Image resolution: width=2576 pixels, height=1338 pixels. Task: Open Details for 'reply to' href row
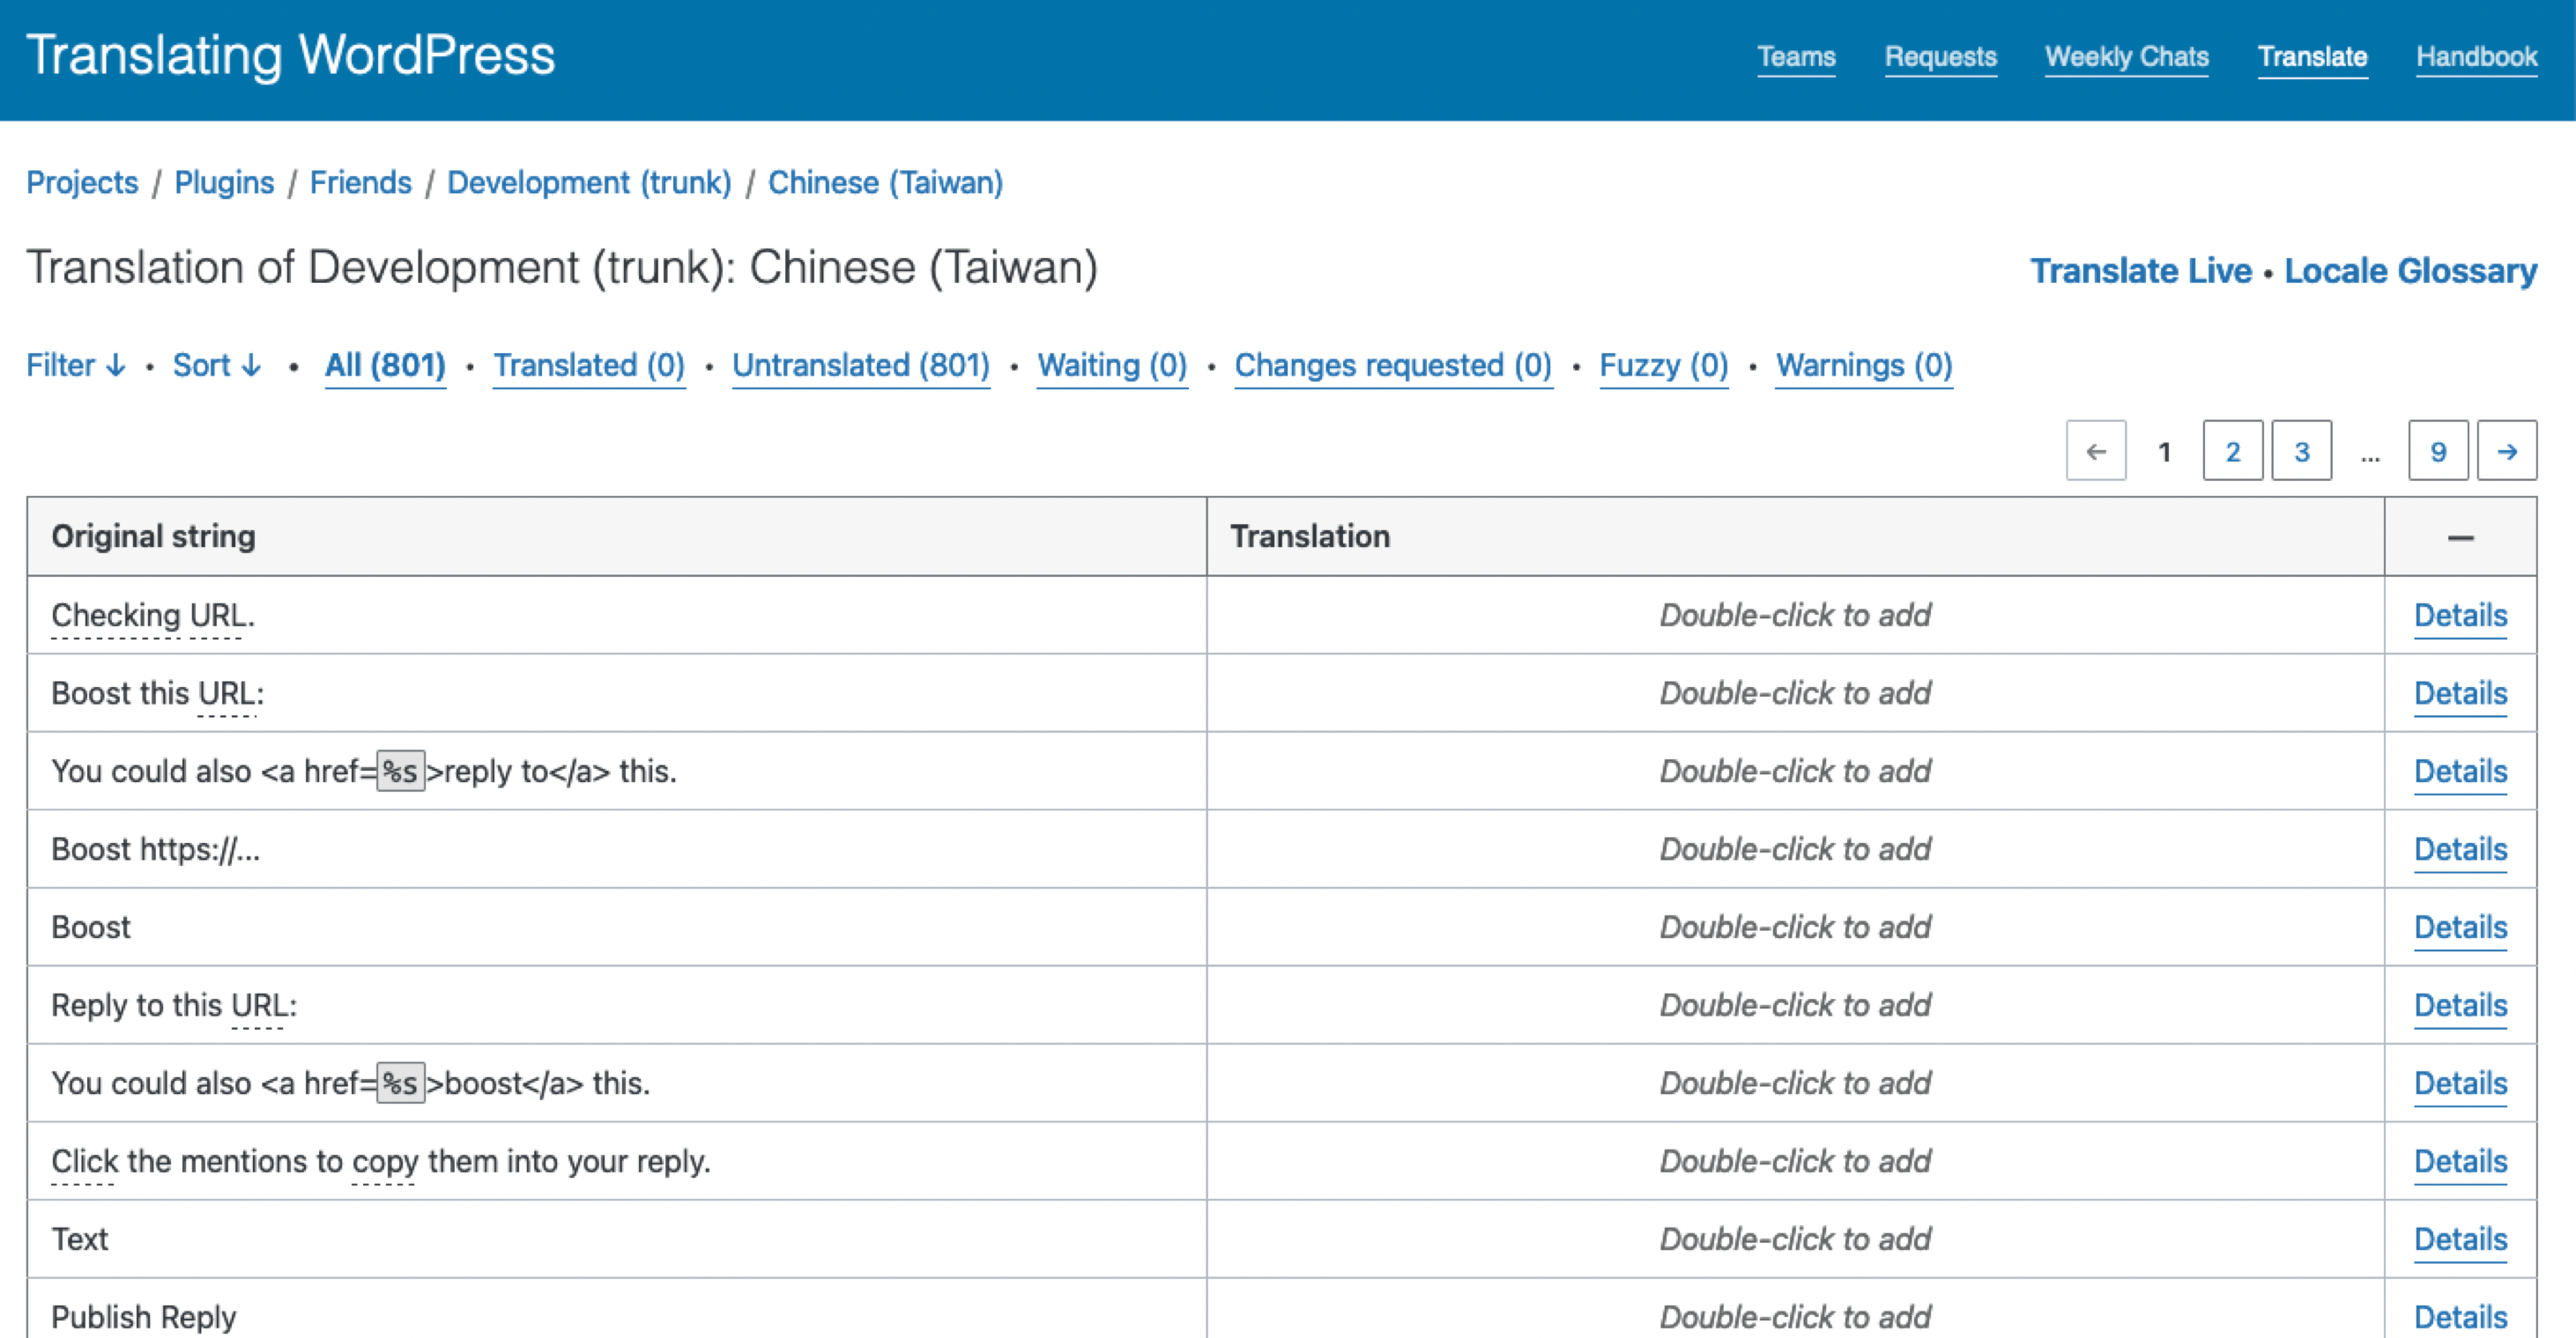click(x=2460, y=772)
